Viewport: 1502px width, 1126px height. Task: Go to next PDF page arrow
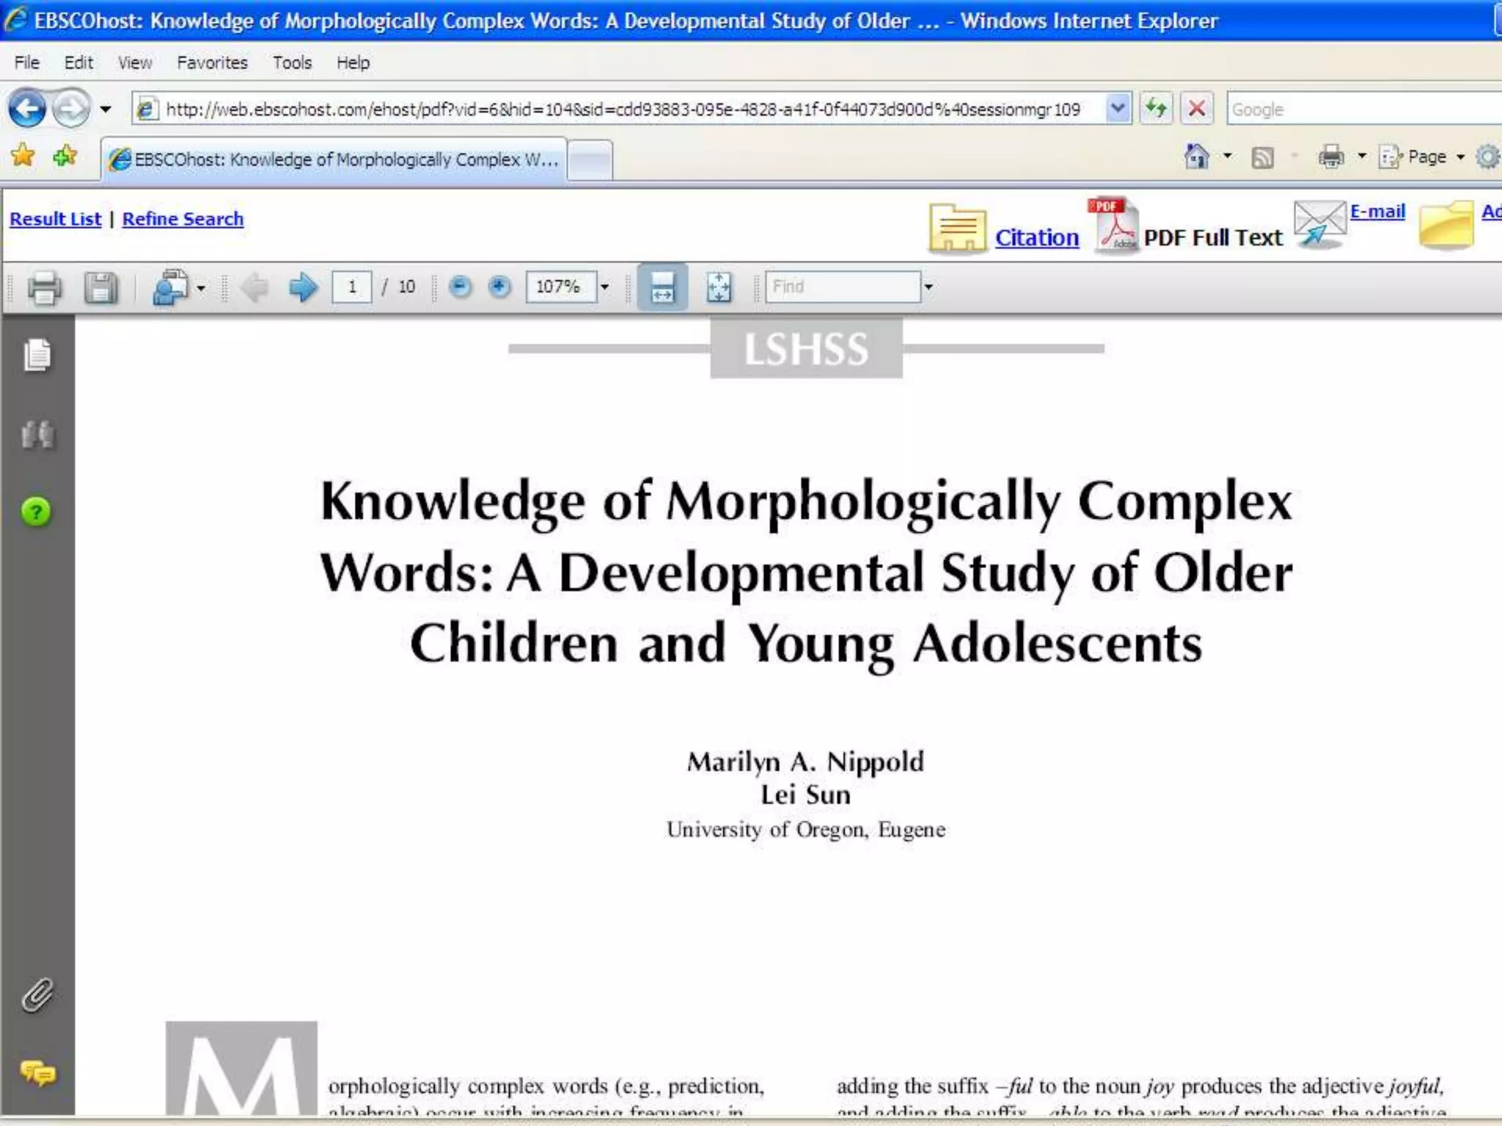click(x=303, y=287)
